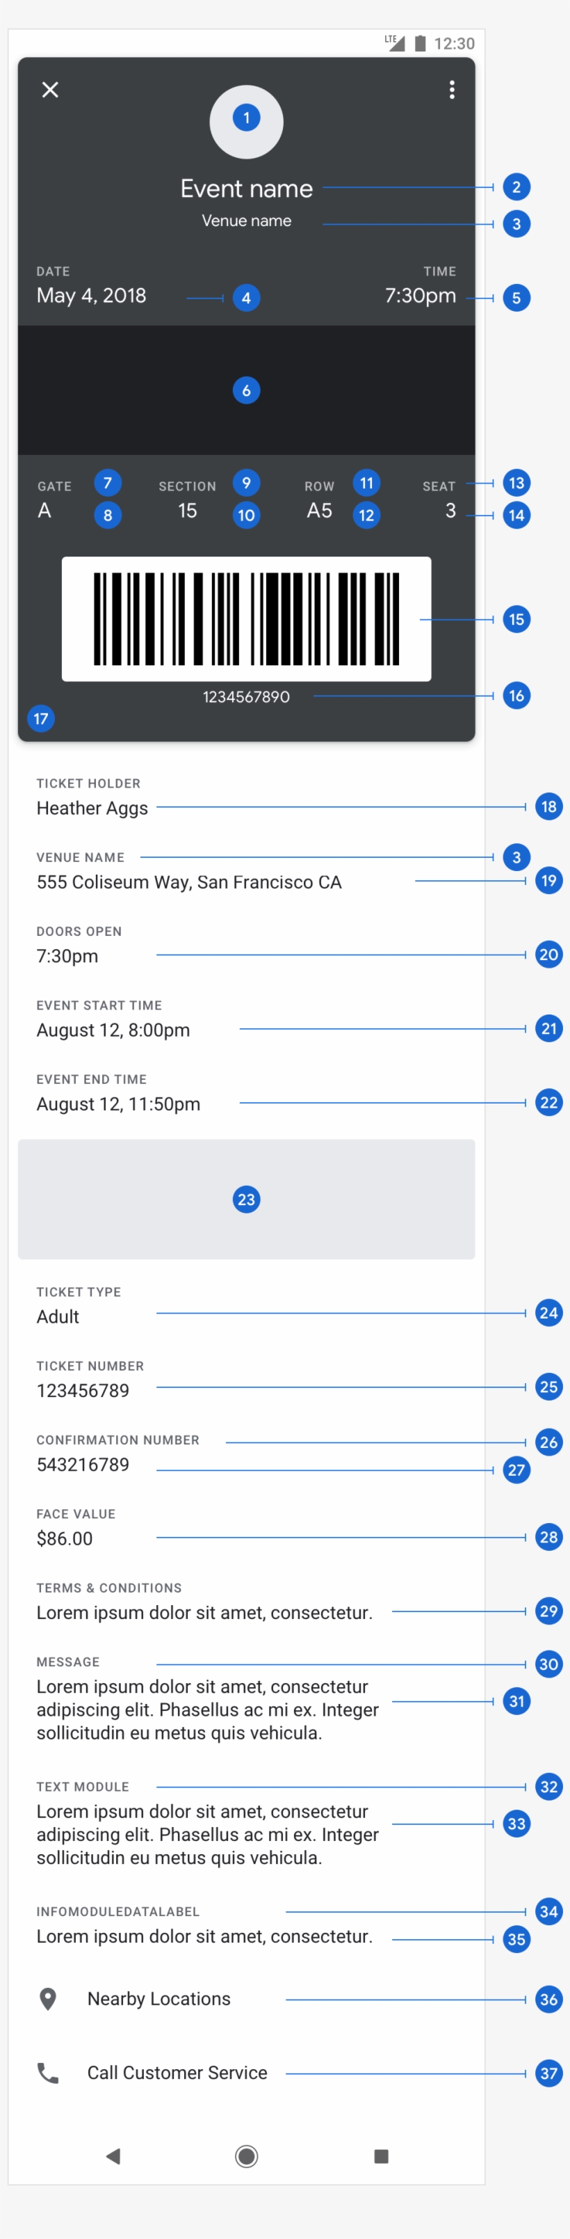The image size is (570, 2239).
Task: Tap the Android back navigation button
Action: click(113, 2156)
